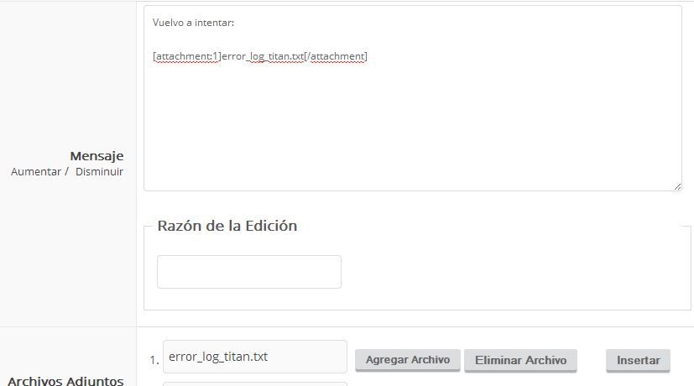Click the Insertar button
This screenshot has width=694, height=386.
point(639,360)
